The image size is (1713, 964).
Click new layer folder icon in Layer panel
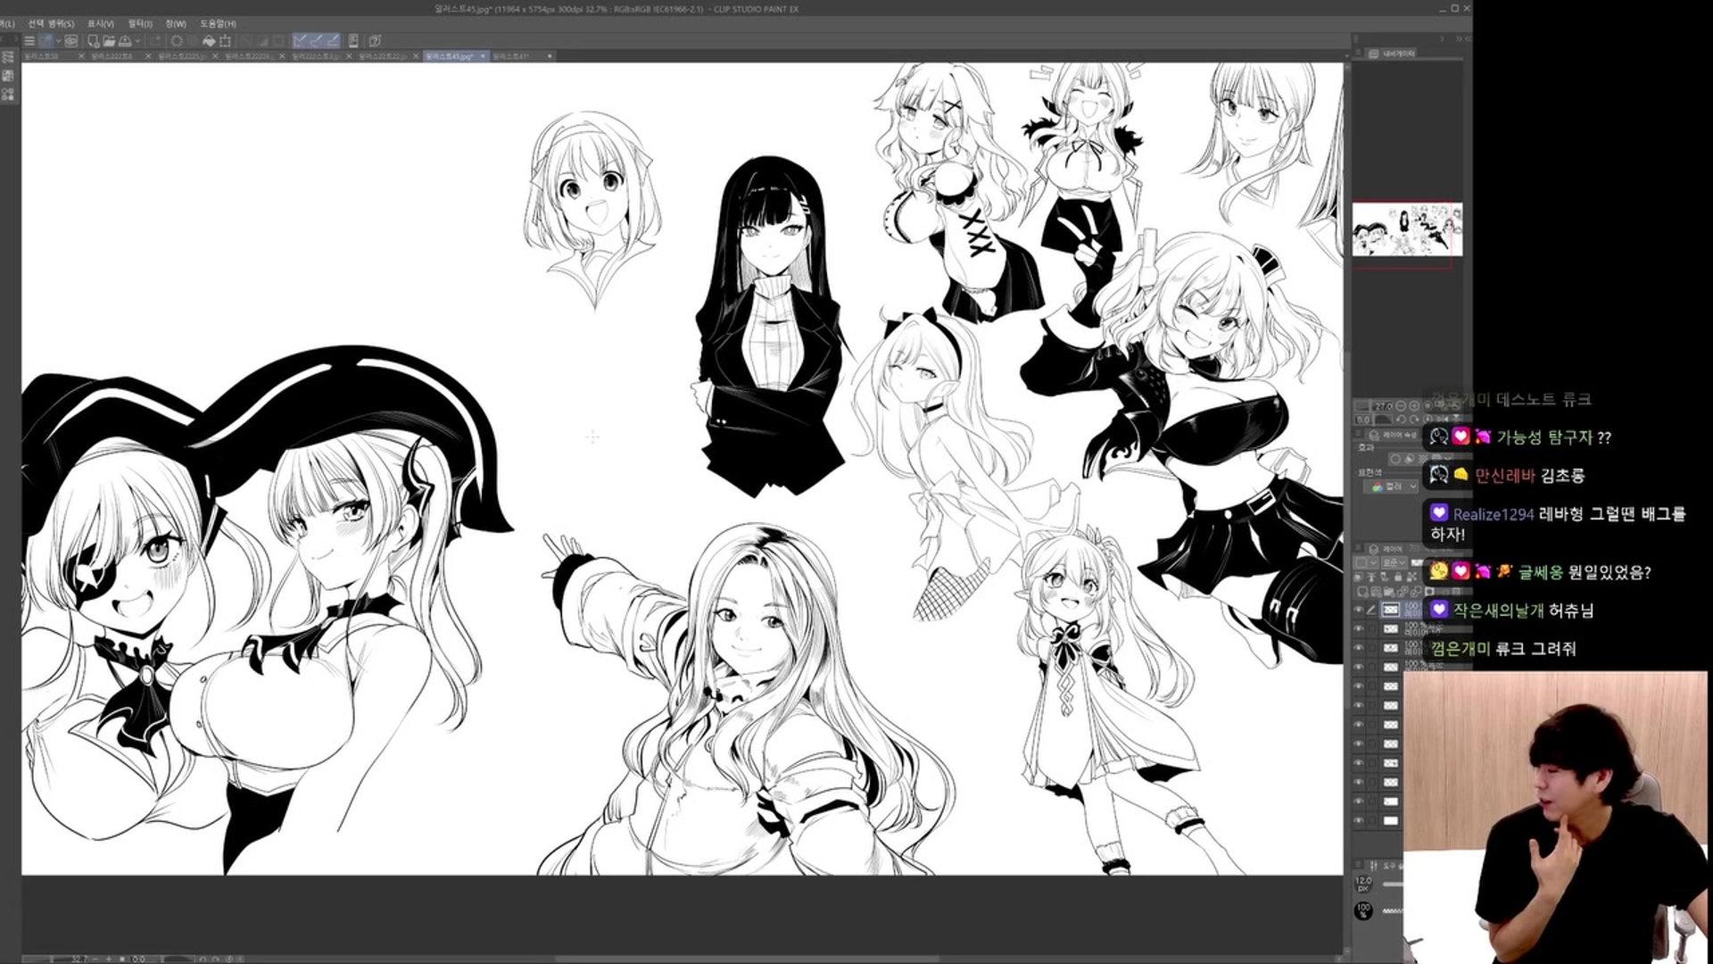1389,592
